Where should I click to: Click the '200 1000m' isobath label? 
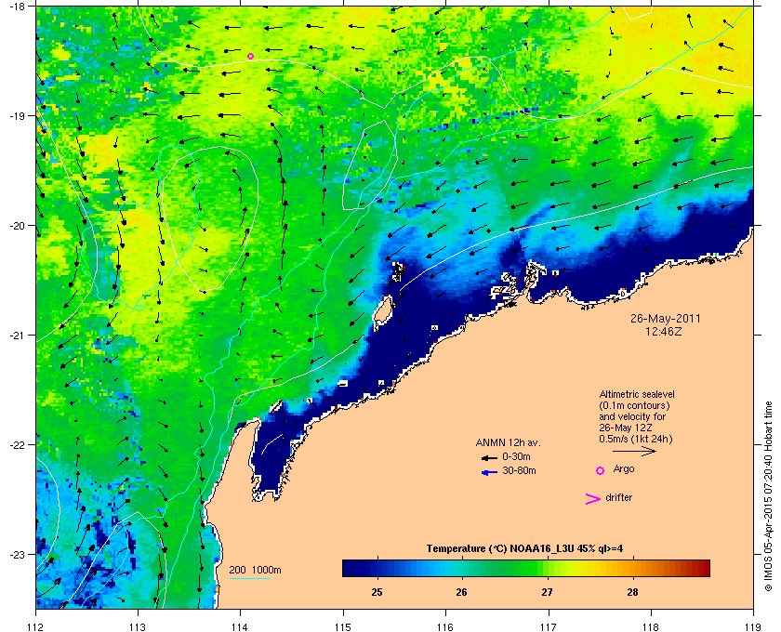point(255,571)
